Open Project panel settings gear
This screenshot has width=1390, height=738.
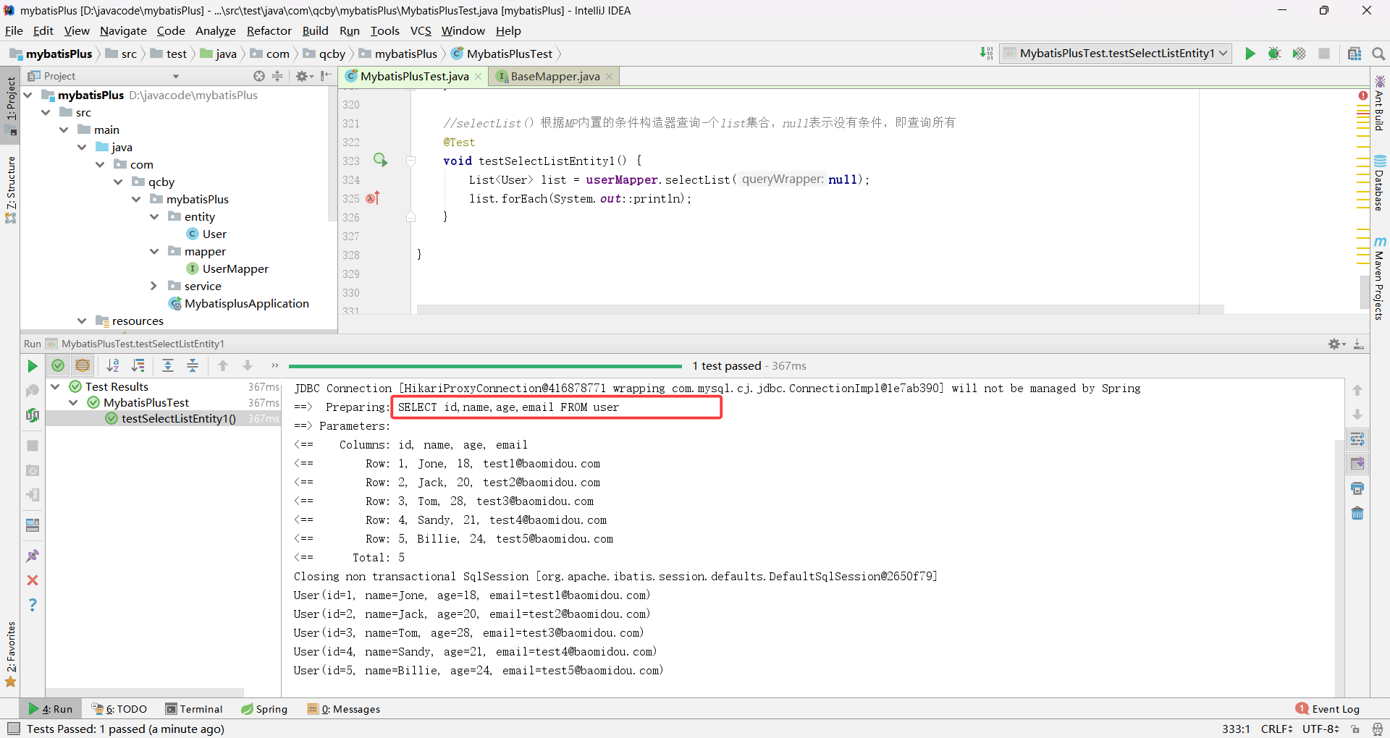click(303, 76)
